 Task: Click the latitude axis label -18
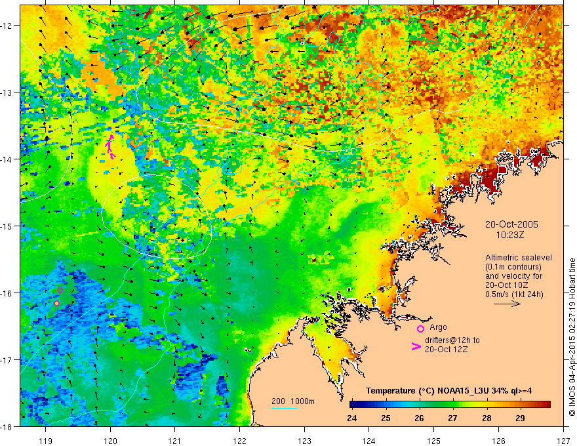coord(7,427)
